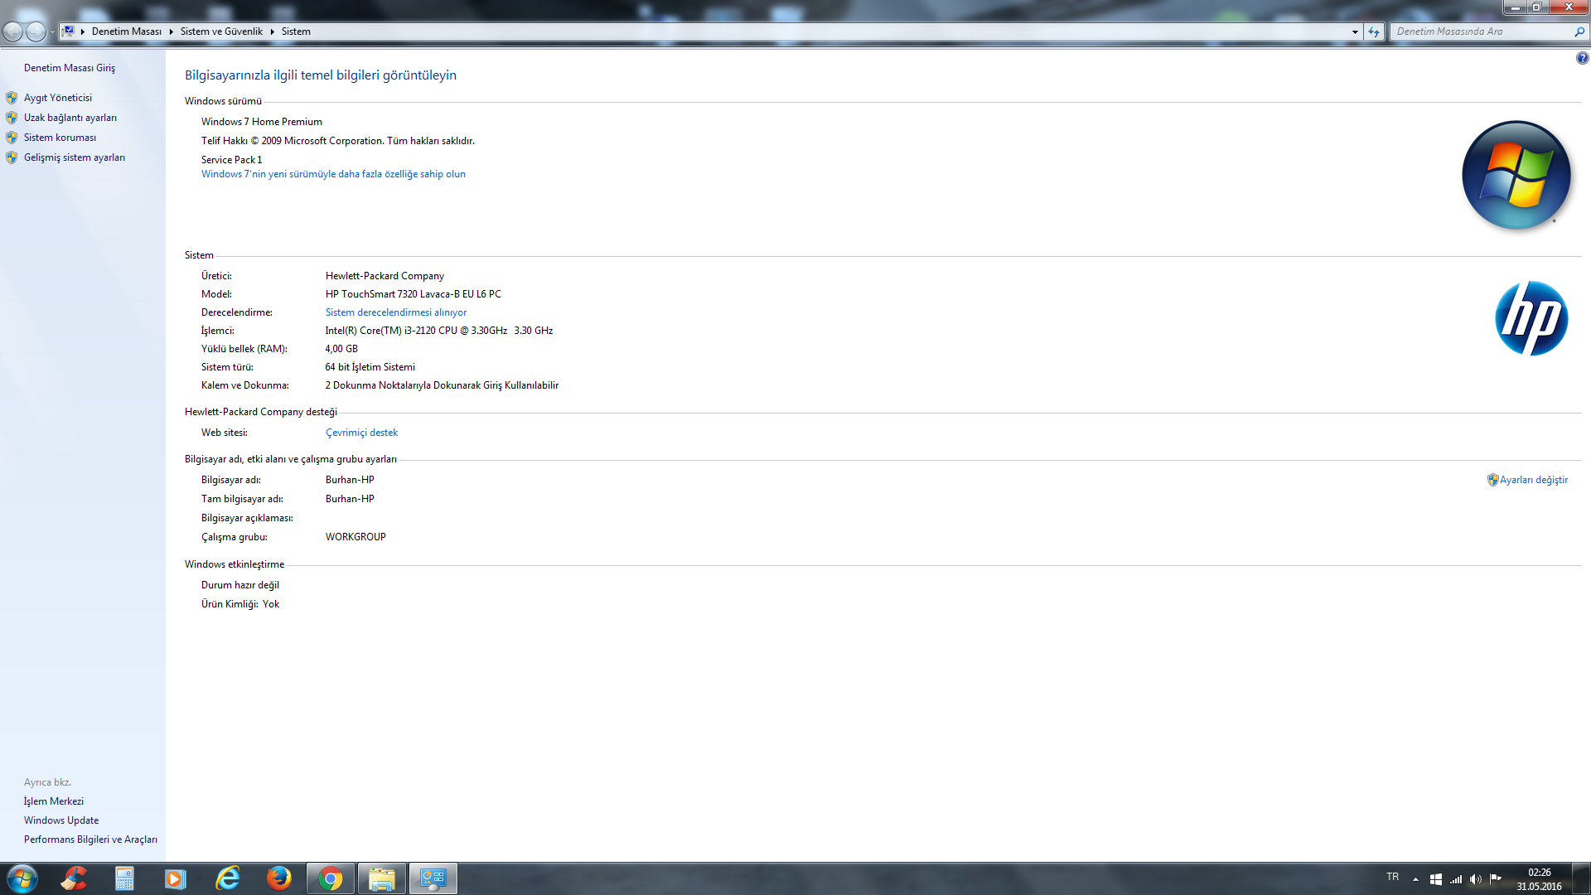
Task: Click the shield icon beside Sistem koruması
Action: click(x=12, y=138)
